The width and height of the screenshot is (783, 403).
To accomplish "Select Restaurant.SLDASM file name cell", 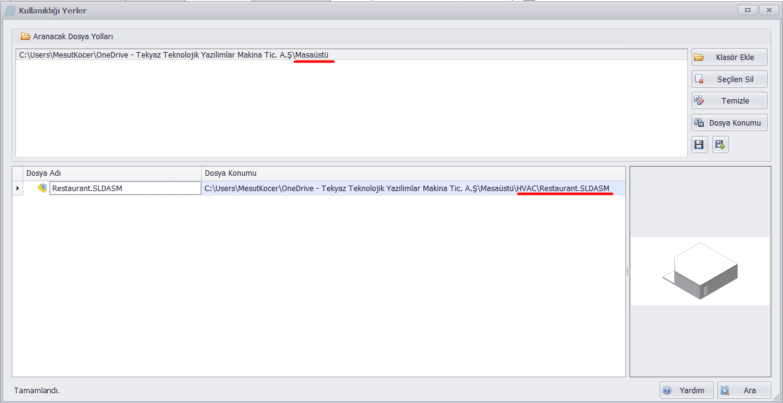I will click(x=125, y=188).
